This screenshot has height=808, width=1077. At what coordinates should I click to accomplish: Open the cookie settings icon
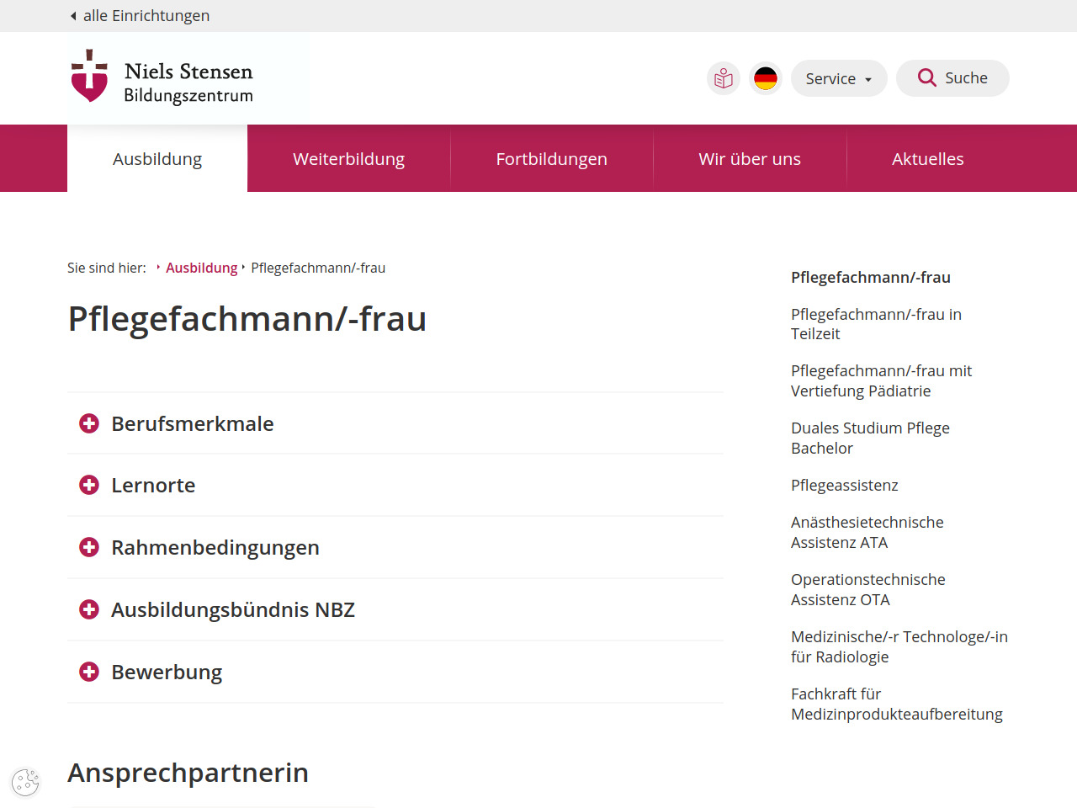click(x=25, y=782)
